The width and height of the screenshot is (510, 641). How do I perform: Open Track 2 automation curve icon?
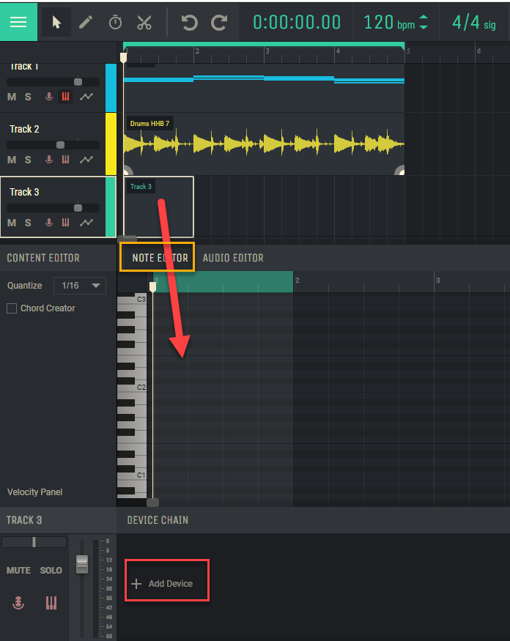(x=86, y=160)
